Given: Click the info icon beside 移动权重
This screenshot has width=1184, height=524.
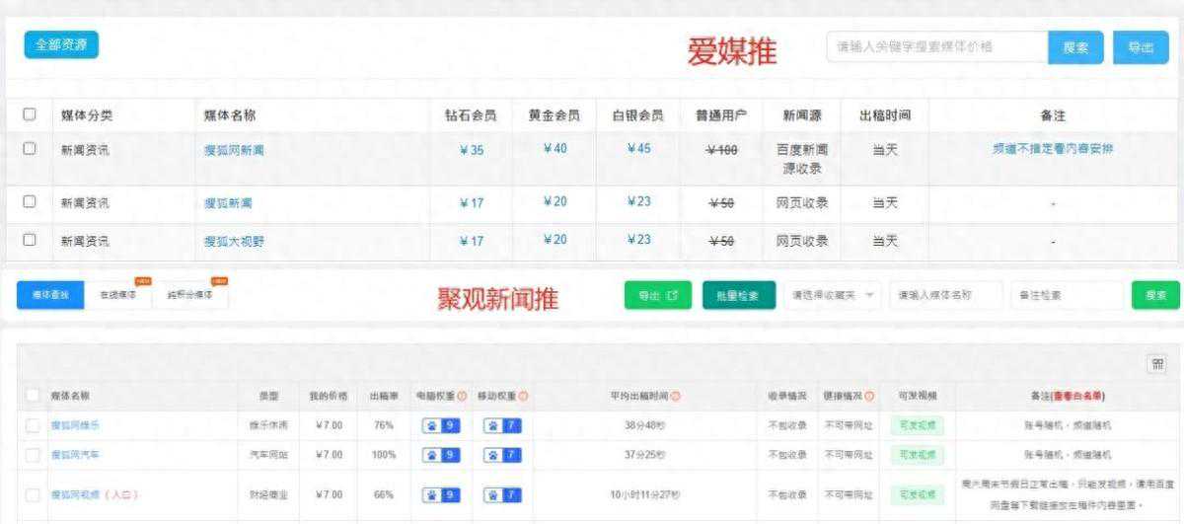Looking at the screenshot, I should [x=523, y=396].
